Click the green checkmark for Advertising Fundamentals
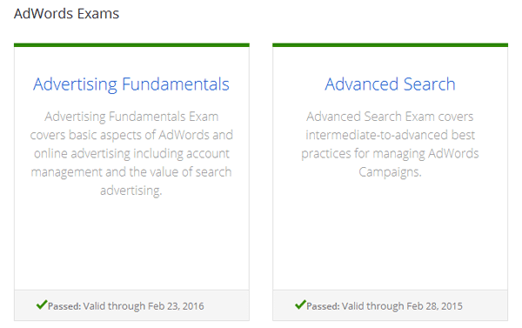This screenshot has width=522, height=328. [42, 305]
